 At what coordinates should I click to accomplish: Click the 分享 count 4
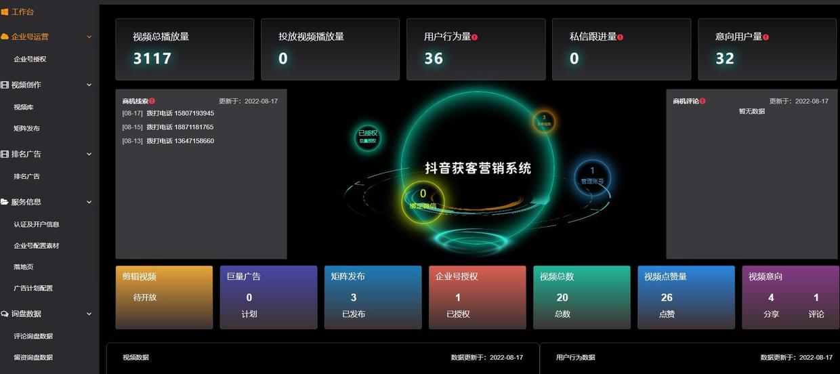coord(771,297)
